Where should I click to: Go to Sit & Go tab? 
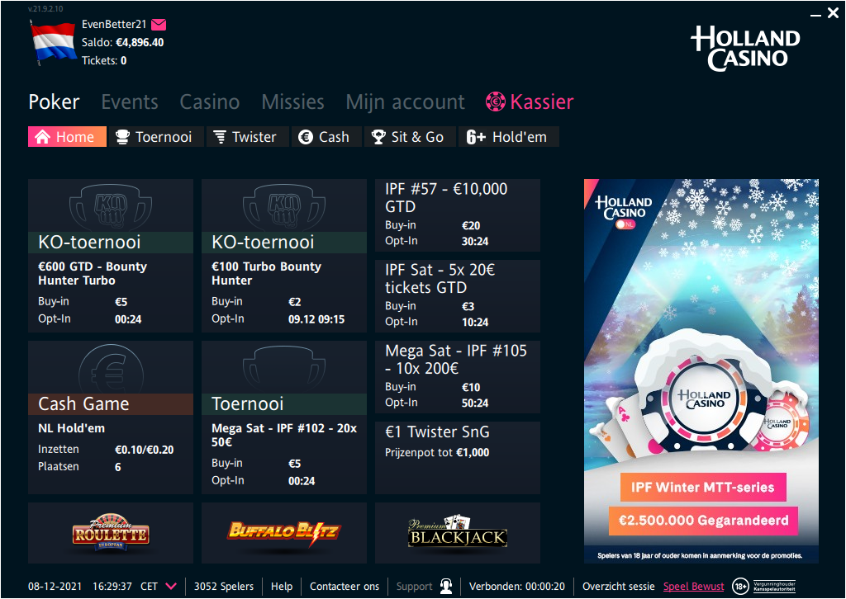tap(407, 137)
